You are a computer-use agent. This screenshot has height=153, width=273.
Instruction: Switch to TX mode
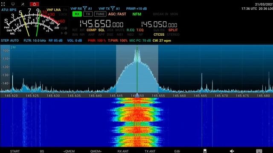click(x=88, y=14)
